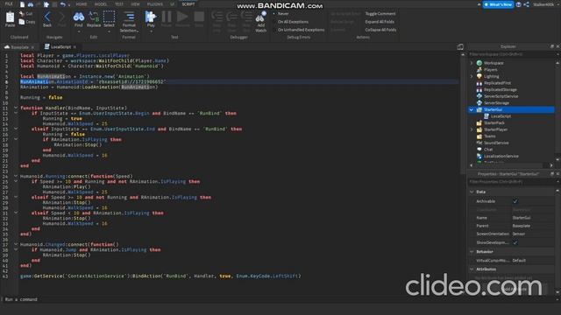Select Teams in the Explorer tree
Image resolution: width=561 pixels, height=315 pixels.
[x=490, y=136]
